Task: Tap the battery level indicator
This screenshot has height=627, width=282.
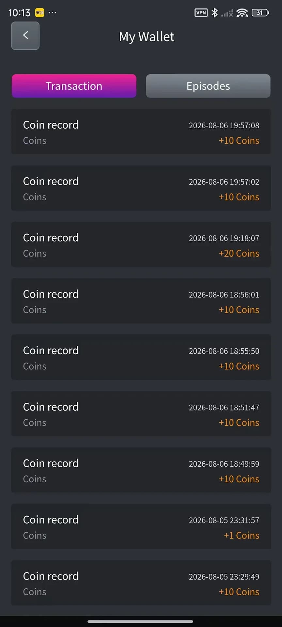Action: pos(260,13)
